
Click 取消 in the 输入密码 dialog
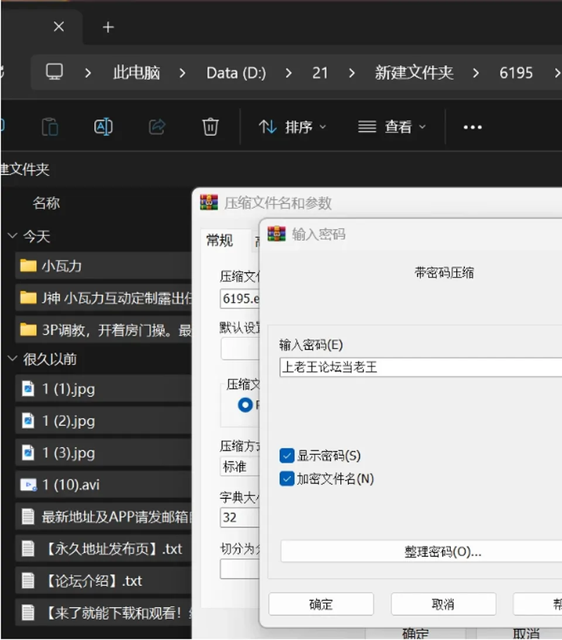coord(443,604)
